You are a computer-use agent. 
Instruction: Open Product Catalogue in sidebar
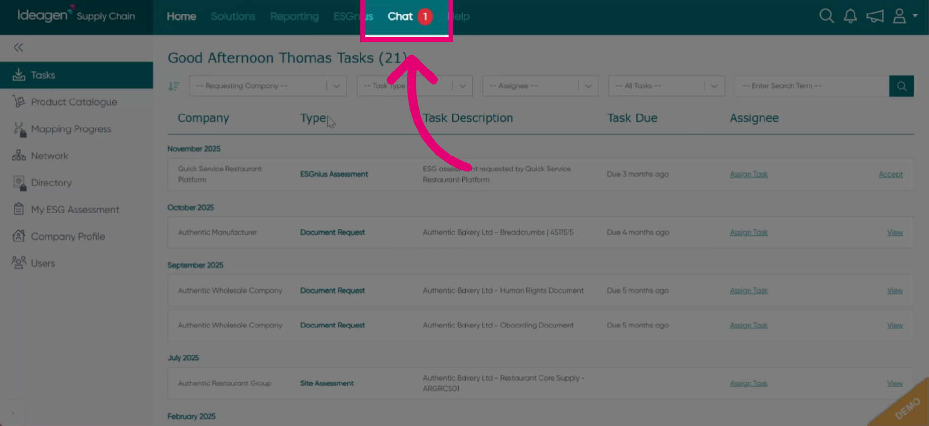point(74,102)
